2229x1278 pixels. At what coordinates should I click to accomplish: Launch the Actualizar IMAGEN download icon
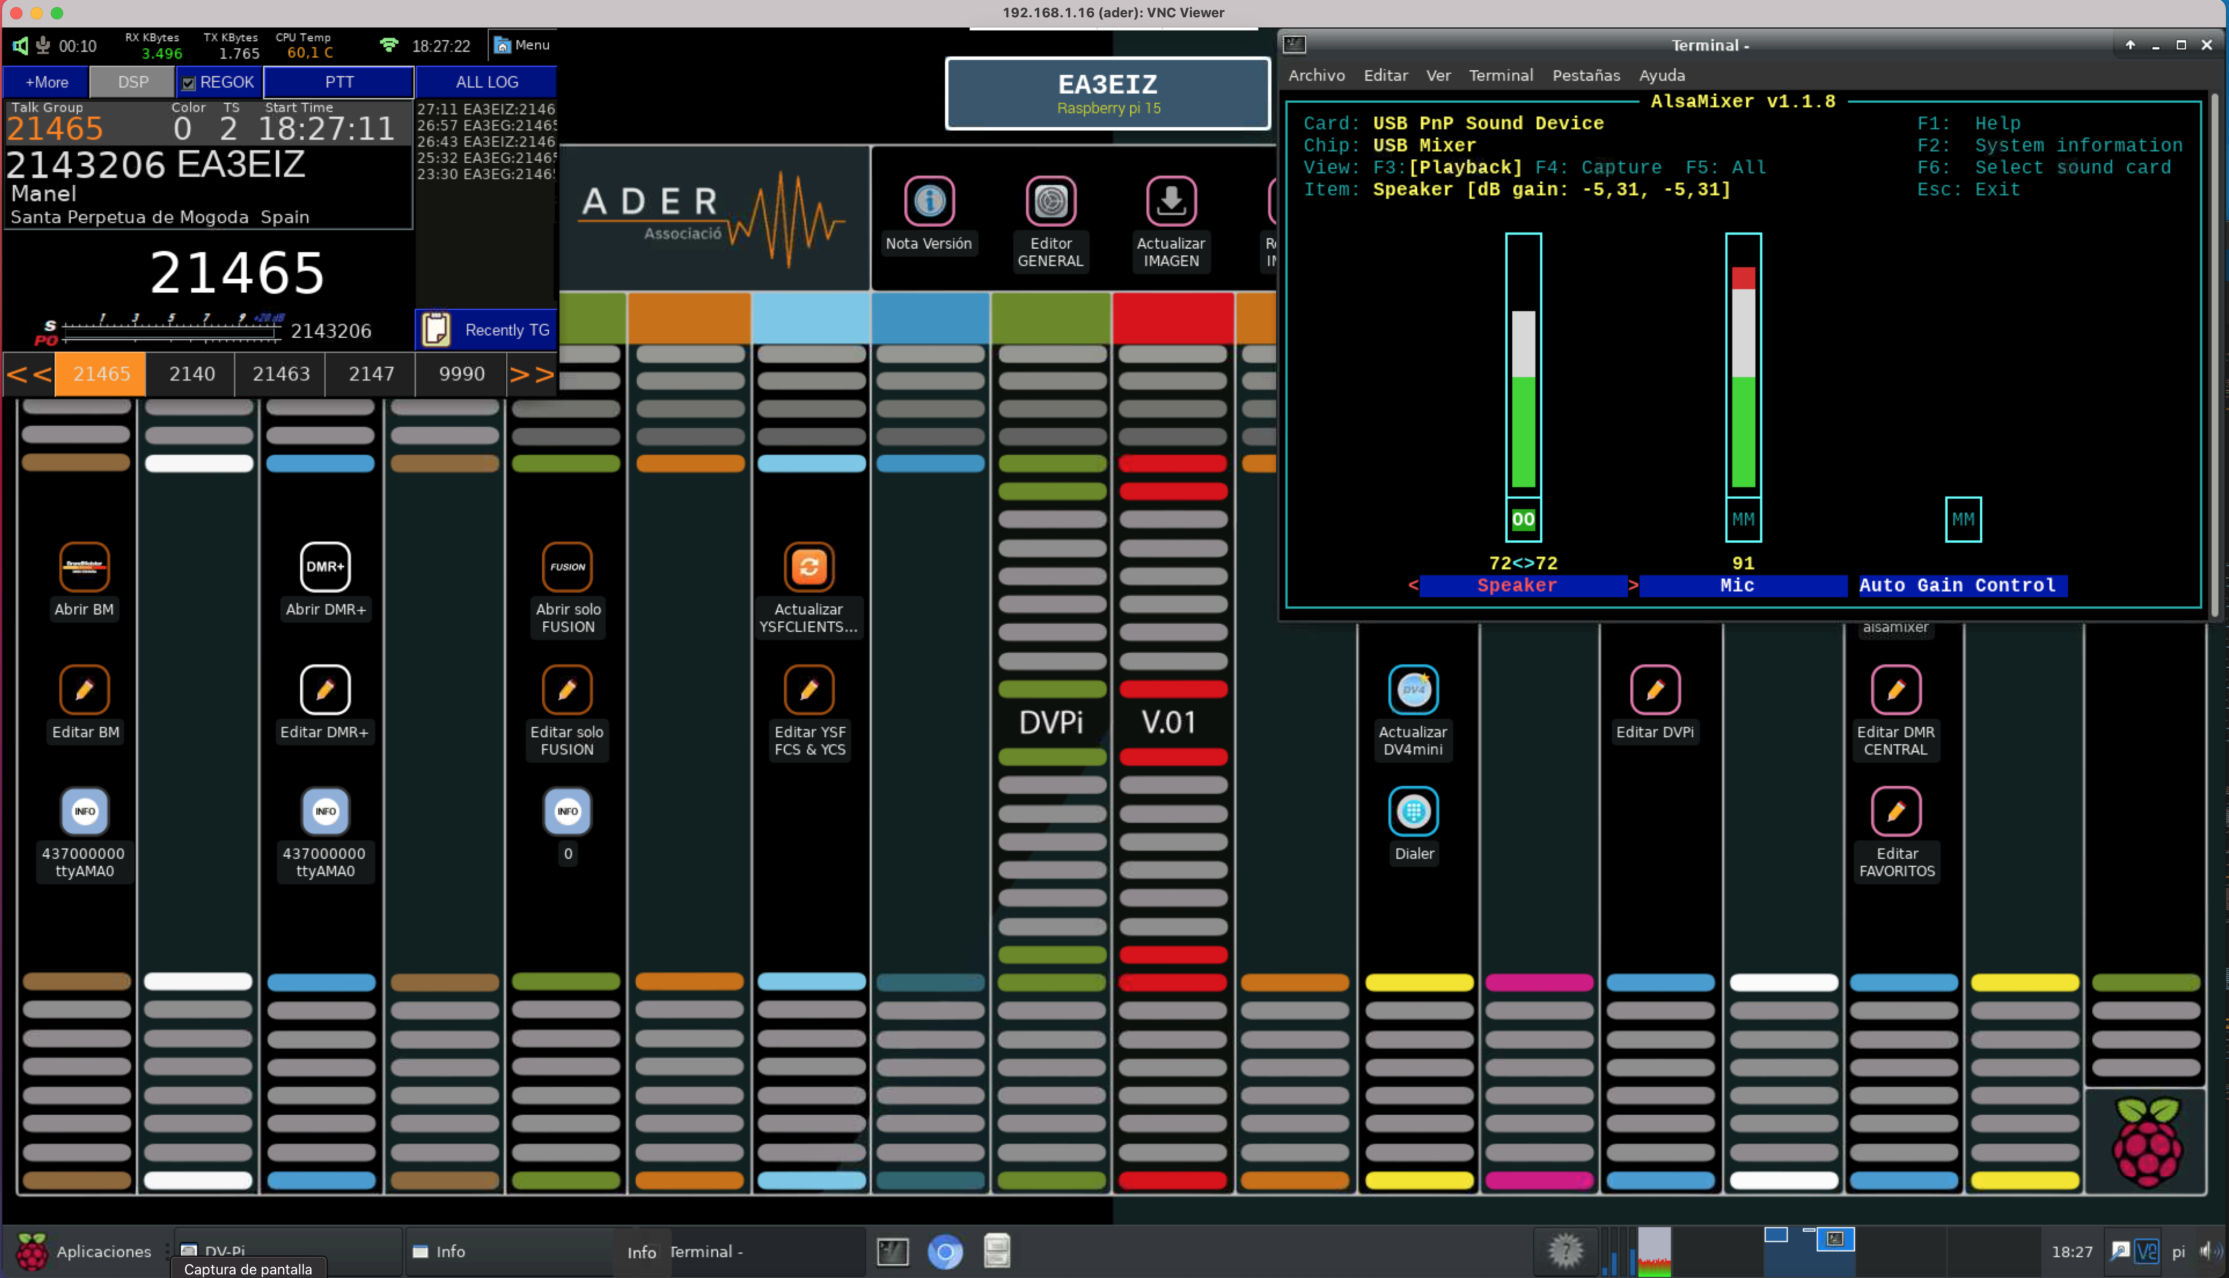click(1170, 201)
